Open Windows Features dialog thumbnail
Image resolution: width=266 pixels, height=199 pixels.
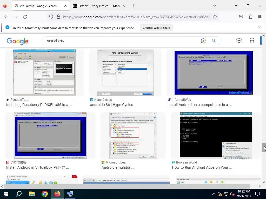coord(133,135)
